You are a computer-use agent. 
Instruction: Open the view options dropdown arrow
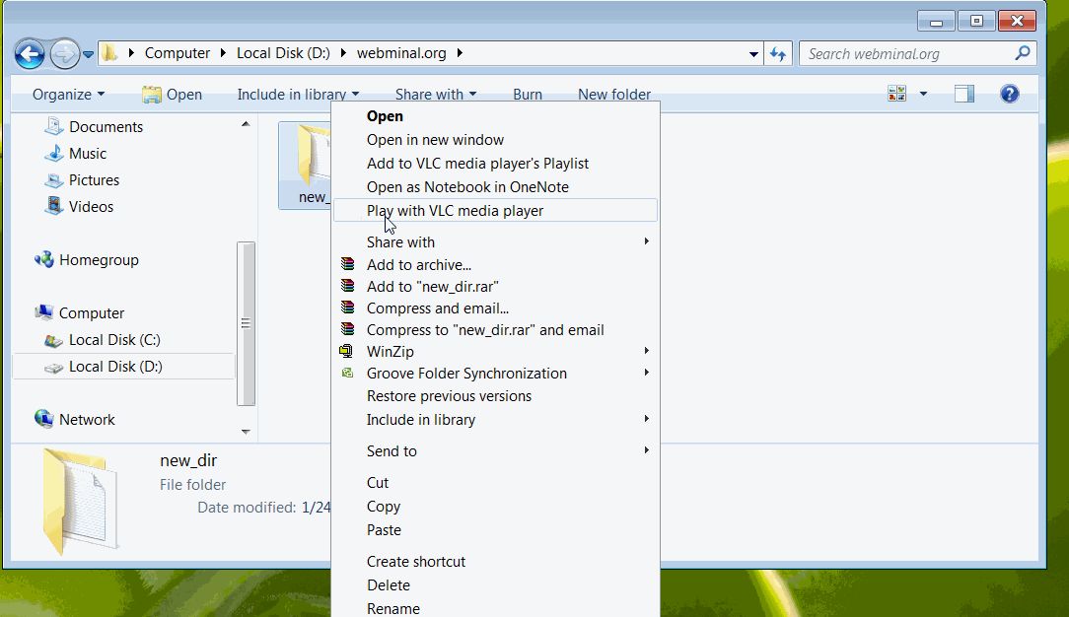(x=923, y=94)
